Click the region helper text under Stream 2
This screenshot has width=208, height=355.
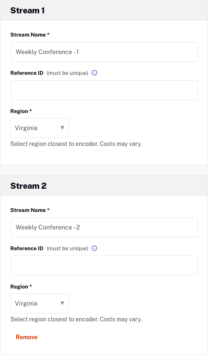tap(76, 319)
